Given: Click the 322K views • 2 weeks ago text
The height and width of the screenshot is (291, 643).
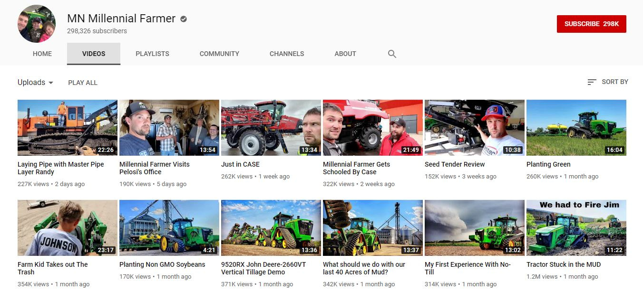Looking at the screenshot, I should click(359, 184).
